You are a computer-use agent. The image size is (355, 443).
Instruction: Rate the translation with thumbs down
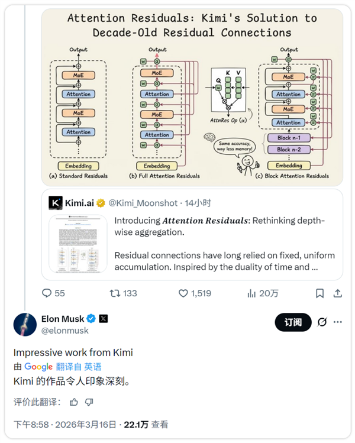click(89, 402)
